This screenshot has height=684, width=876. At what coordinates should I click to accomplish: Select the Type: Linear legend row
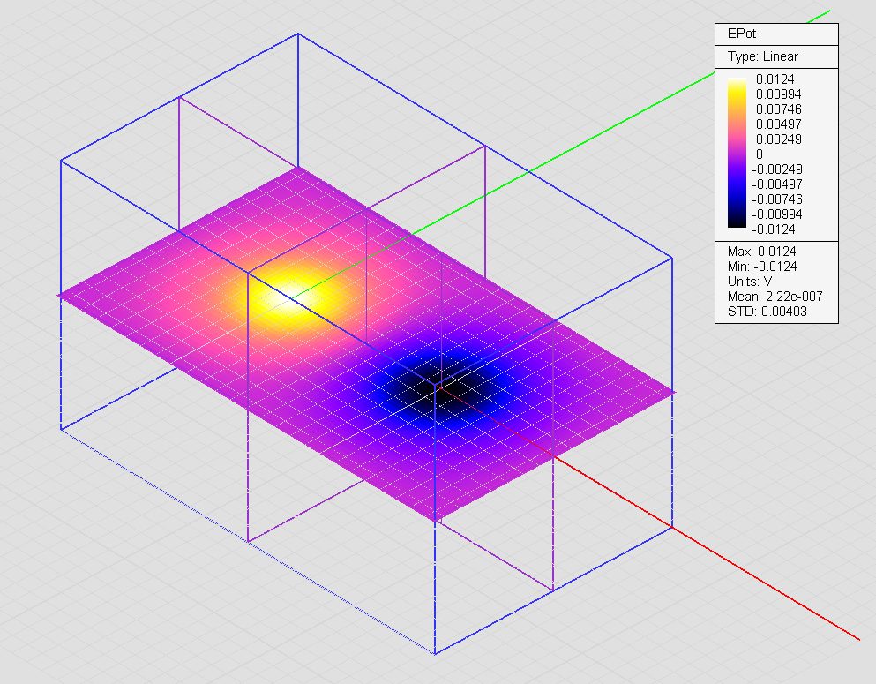[x=763, y=56]
